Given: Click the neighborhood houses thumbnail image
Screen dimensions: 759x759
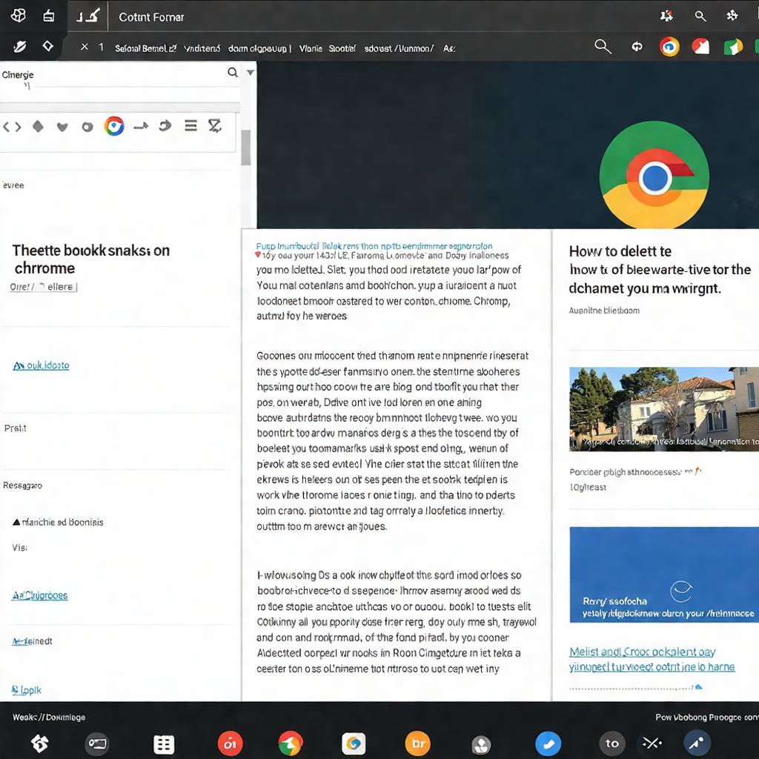Looking at the screenshot, I should coord(663,409).
